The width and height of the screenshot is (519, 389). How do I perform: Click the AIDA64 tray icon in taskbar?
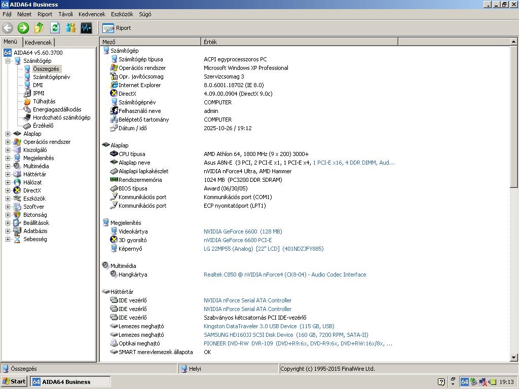pyautogui.click(x=465, y=382)
